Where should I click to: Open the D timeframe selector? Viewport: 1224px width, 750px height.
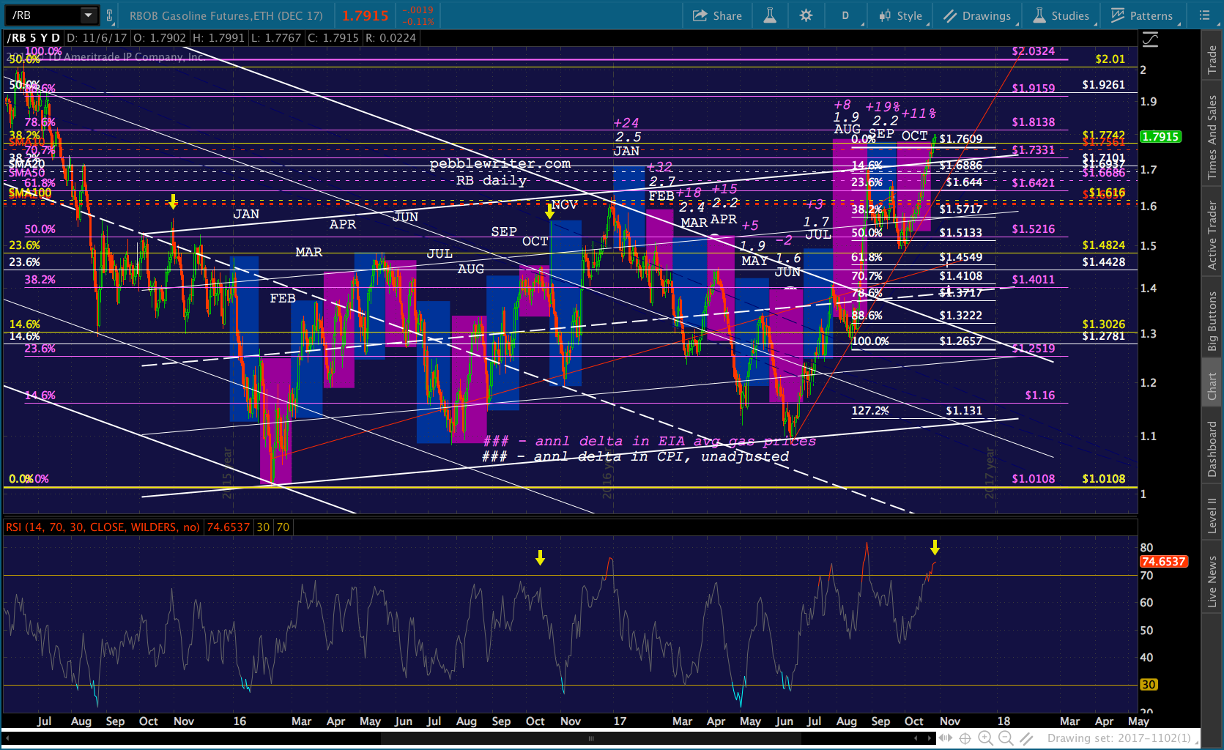(846, 15)
